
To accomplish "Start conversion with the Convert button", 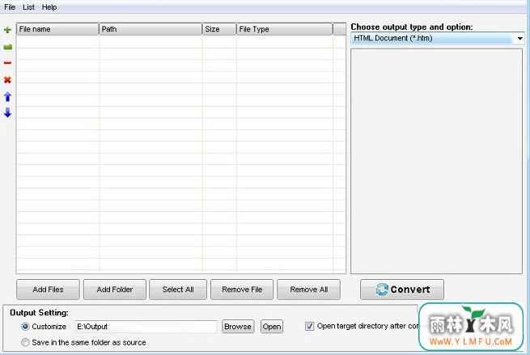I will tap(402, 289).
